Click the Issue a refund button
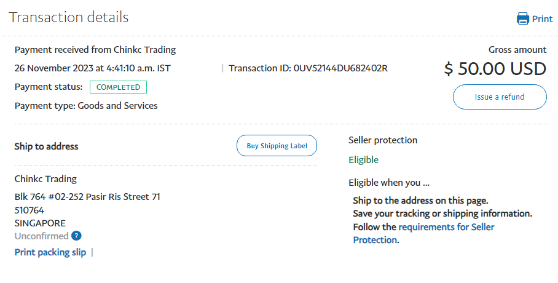558x283 pixels. 499,97
